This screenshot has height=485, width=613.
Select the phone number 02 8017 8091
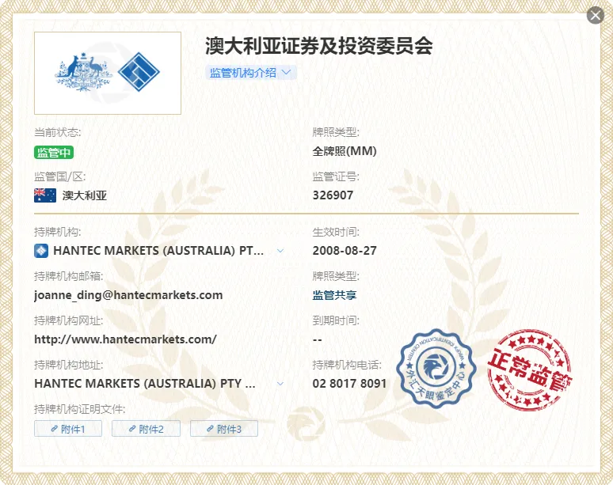click(349, 384)
